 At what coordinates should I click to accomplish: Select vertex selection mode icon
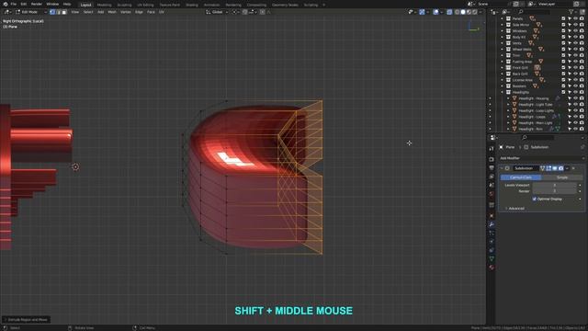pos(52,12)
